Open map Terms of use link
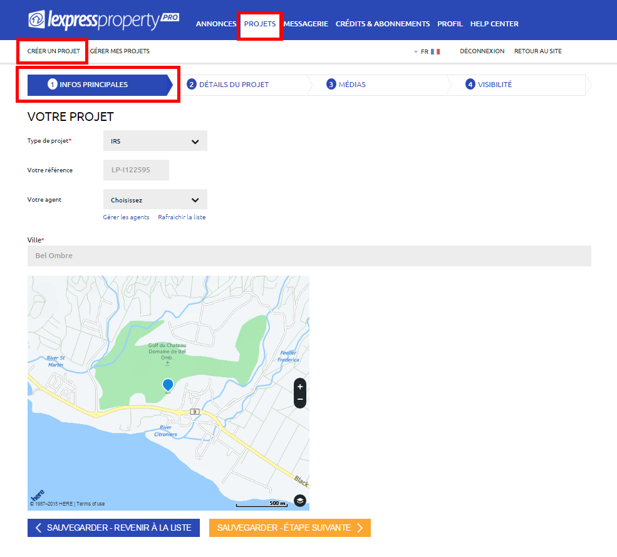Screen dimensions: 617x557 pos(90,504)
